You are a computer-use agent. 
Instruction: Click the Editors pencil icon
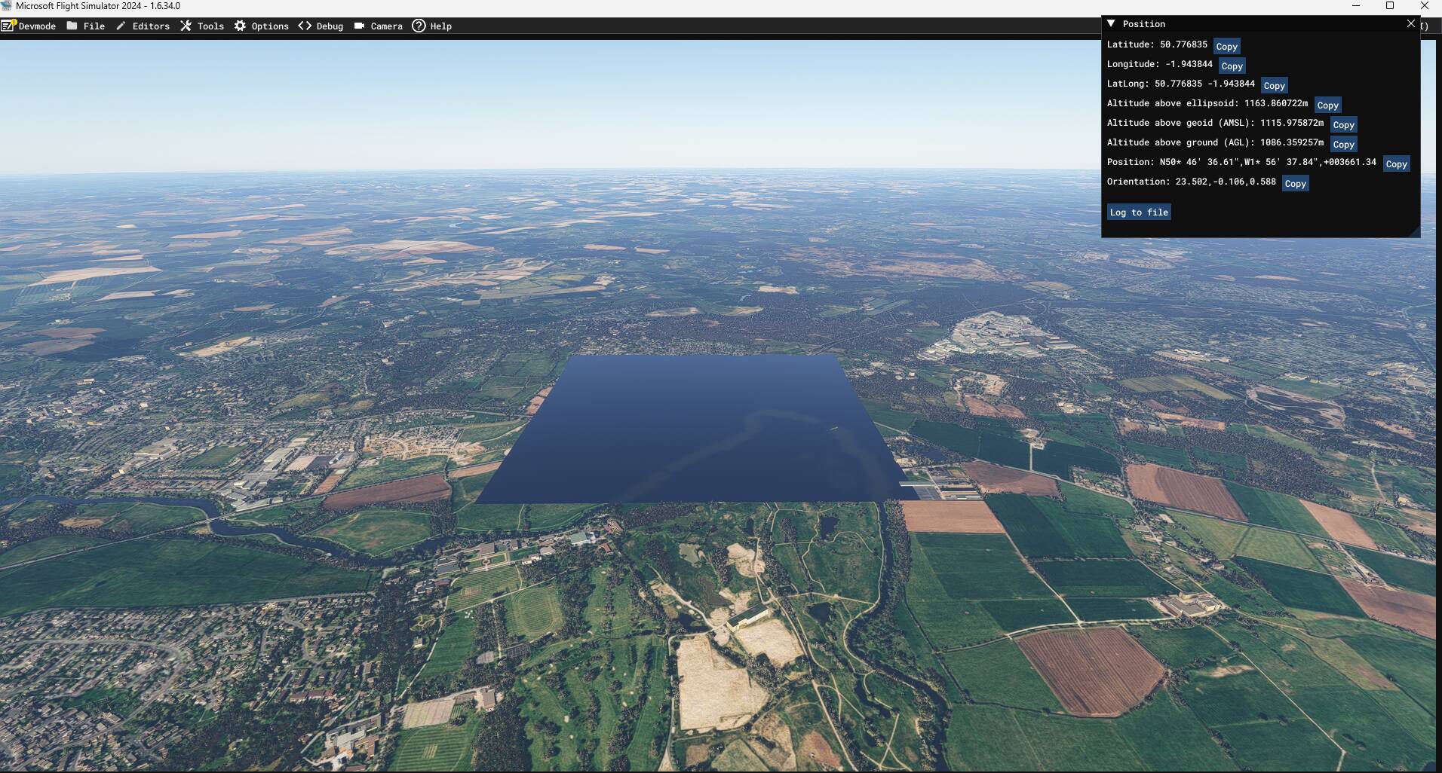pyautogui.click(x=121, y=26)
